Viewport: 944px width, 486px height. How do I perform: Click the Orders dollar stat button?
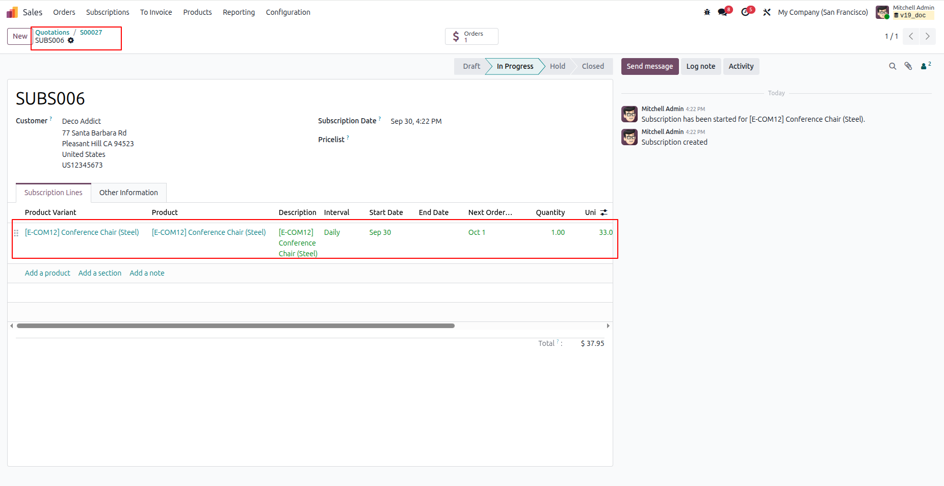tap(471, 37)
